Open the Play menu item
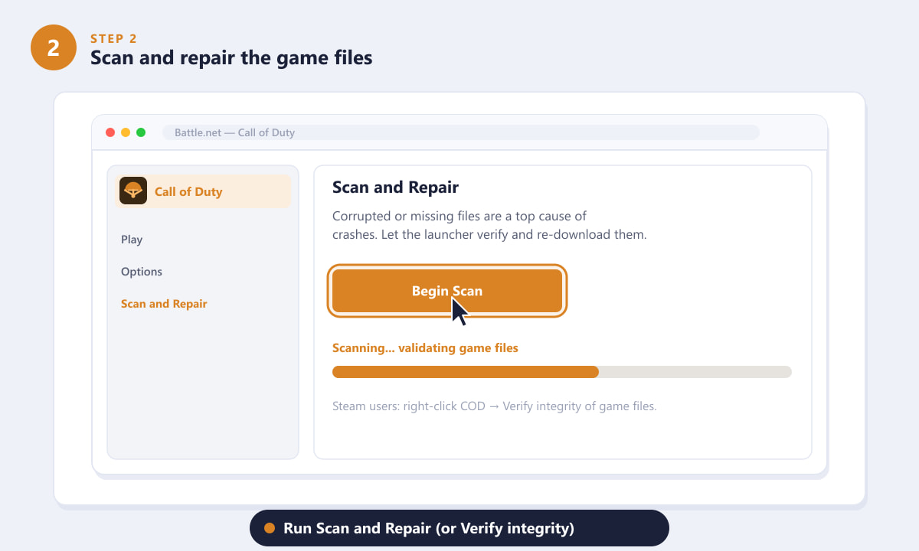The width and height of the screenshot is (919, 551). click(132, 240)
